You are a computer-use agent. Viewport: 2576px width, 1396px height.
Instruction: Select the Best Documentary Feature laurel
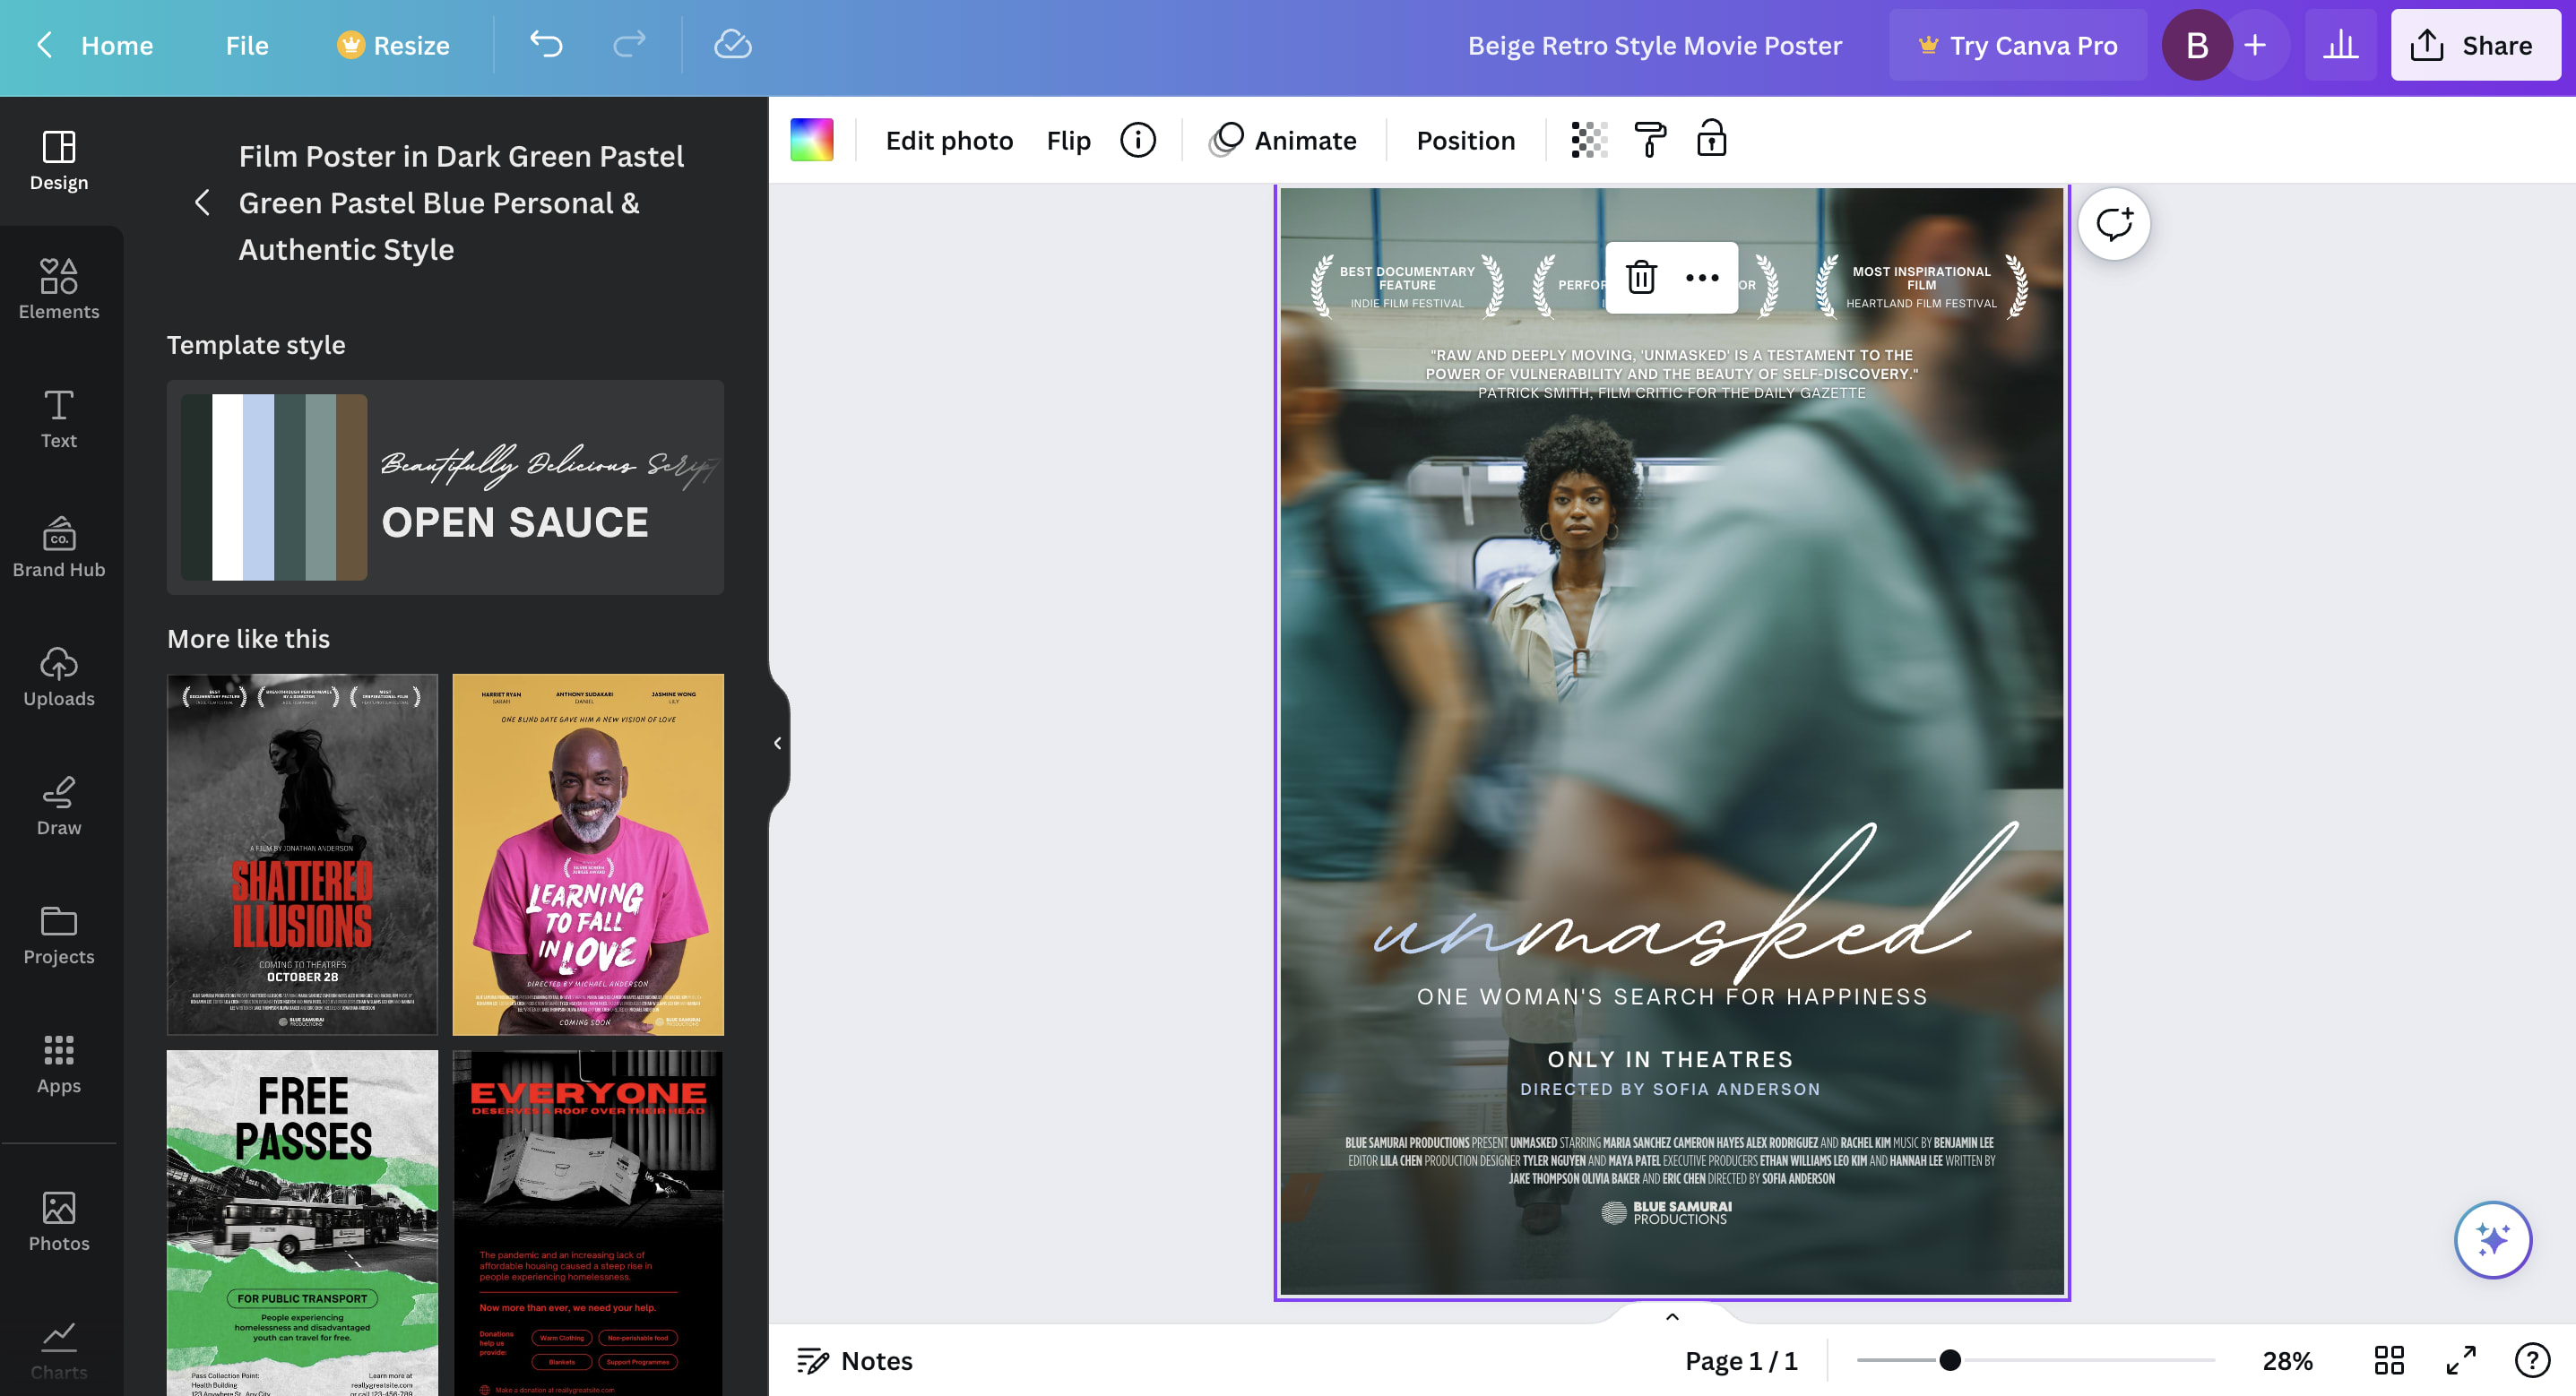1407,286
